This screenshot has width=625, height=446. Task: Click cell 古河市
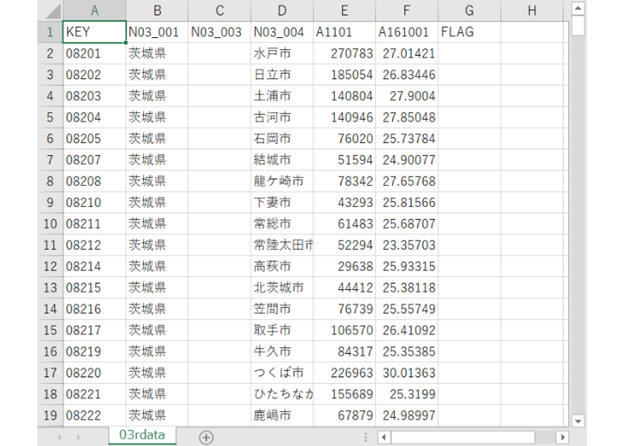pos(282,117)
